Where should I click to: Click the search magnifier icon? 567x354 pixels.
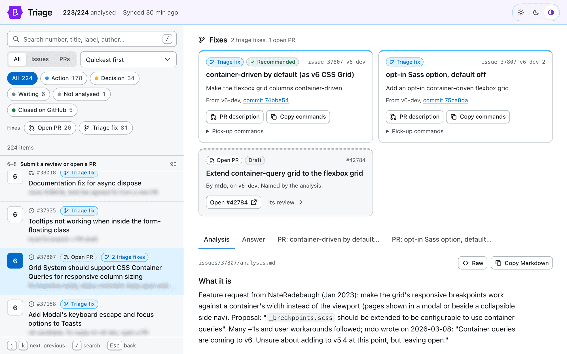pos(16,39)
